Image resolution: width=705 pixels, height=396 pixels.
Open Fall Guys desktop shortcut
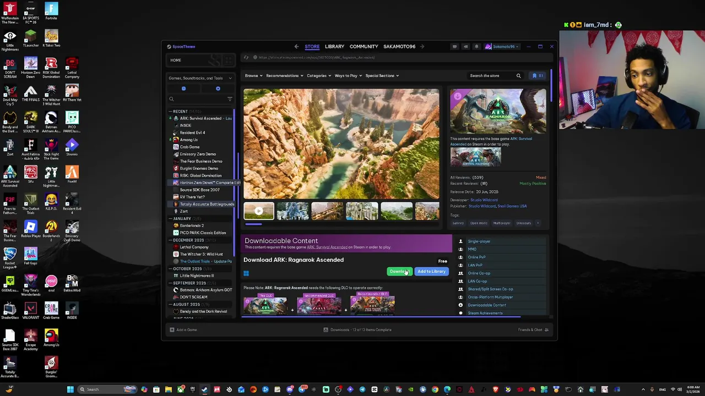[x=30, y=256]
